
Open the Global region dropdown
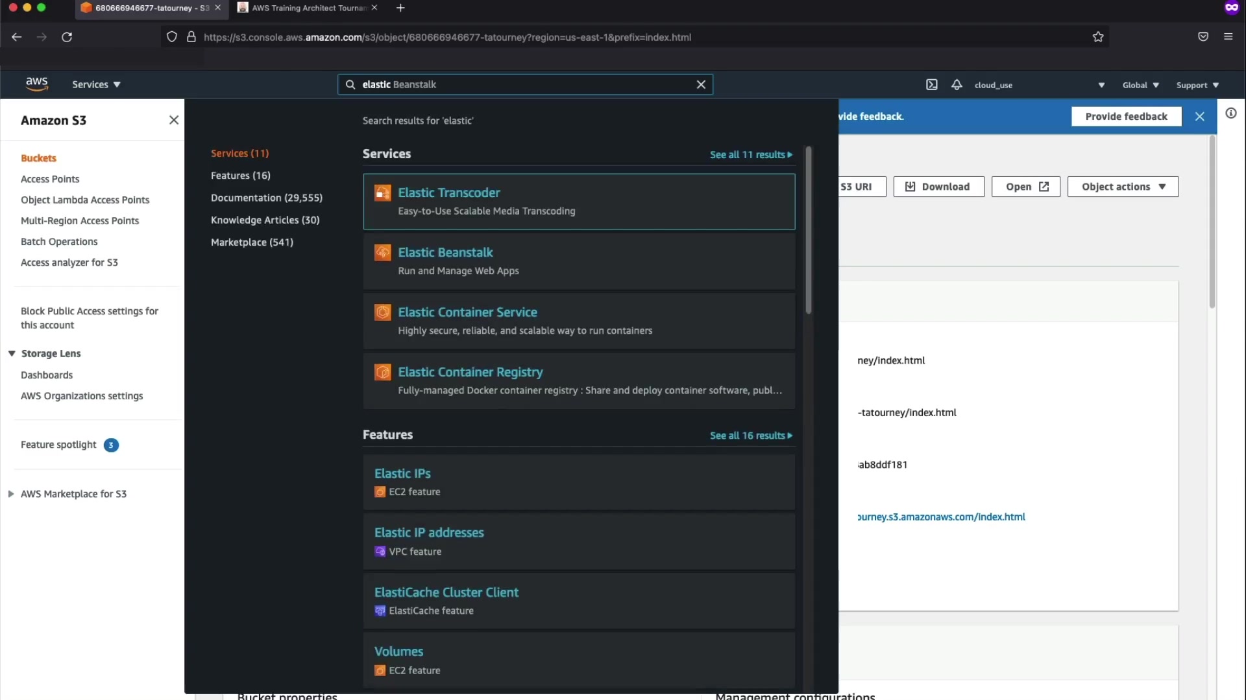tap(1140, 85)
